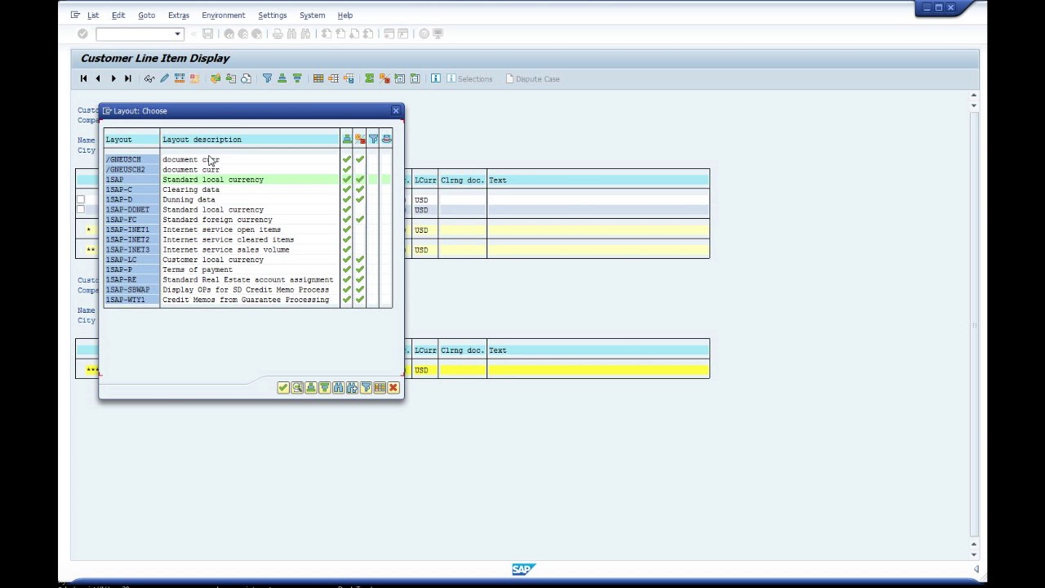Click 'Terms of payment' description

point(198,269)
